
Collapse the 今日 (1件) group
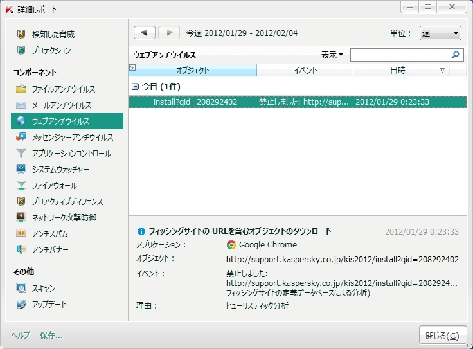click(x=136, y=87)
